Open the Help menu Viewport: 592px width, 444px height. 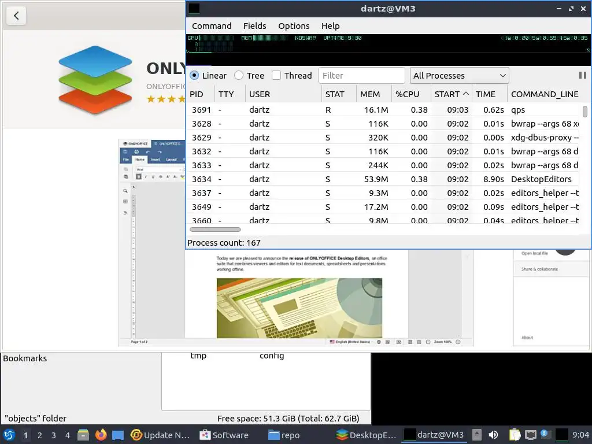[330, 26]
